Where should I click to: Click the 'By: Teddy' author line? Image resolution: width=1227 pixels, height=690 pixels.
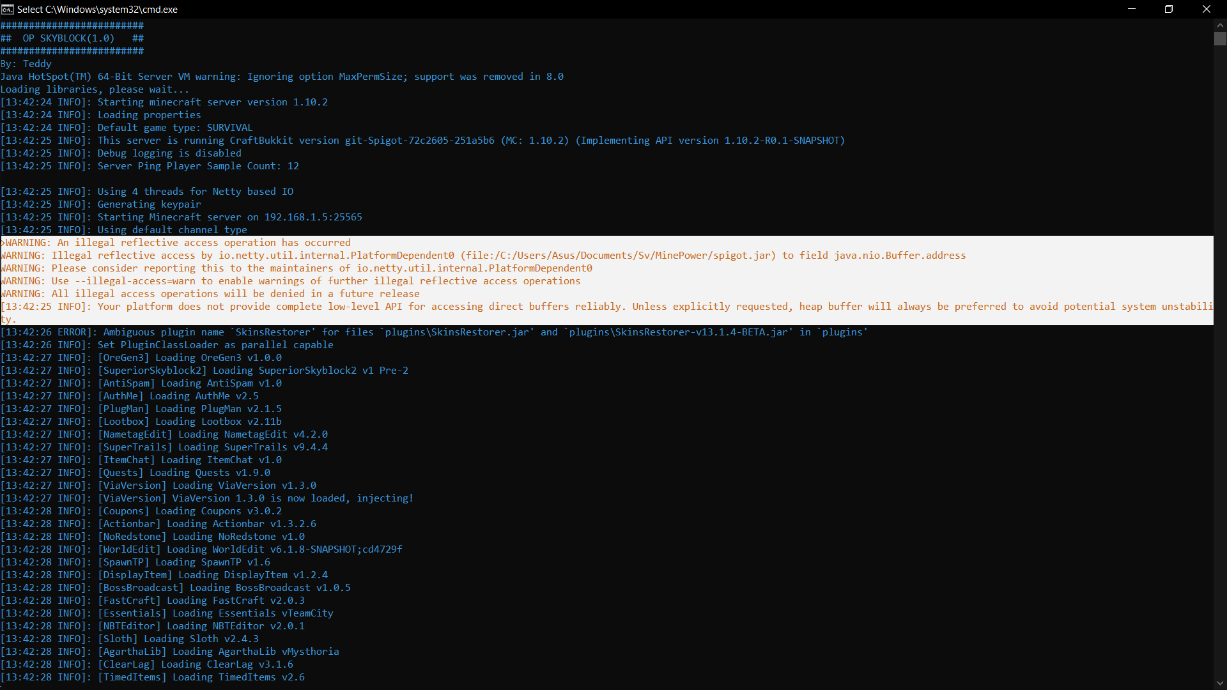(26, 64)
